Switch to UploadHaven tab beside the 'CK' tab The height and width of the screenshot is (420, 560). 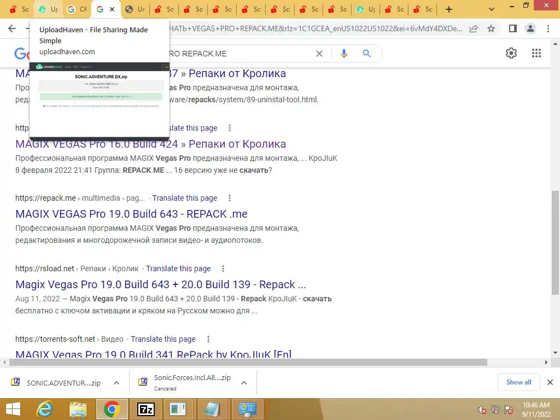click(48, 9)
